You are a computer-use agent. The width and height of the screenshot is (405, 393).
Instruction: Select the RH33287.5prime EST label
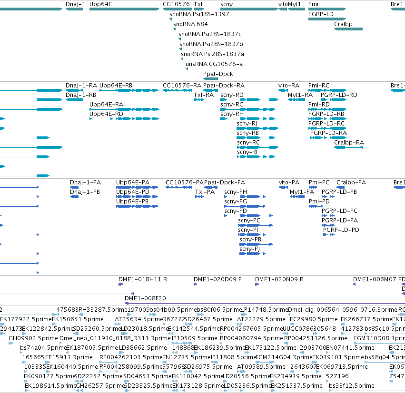pyautogui.click(x=103, y=310)
